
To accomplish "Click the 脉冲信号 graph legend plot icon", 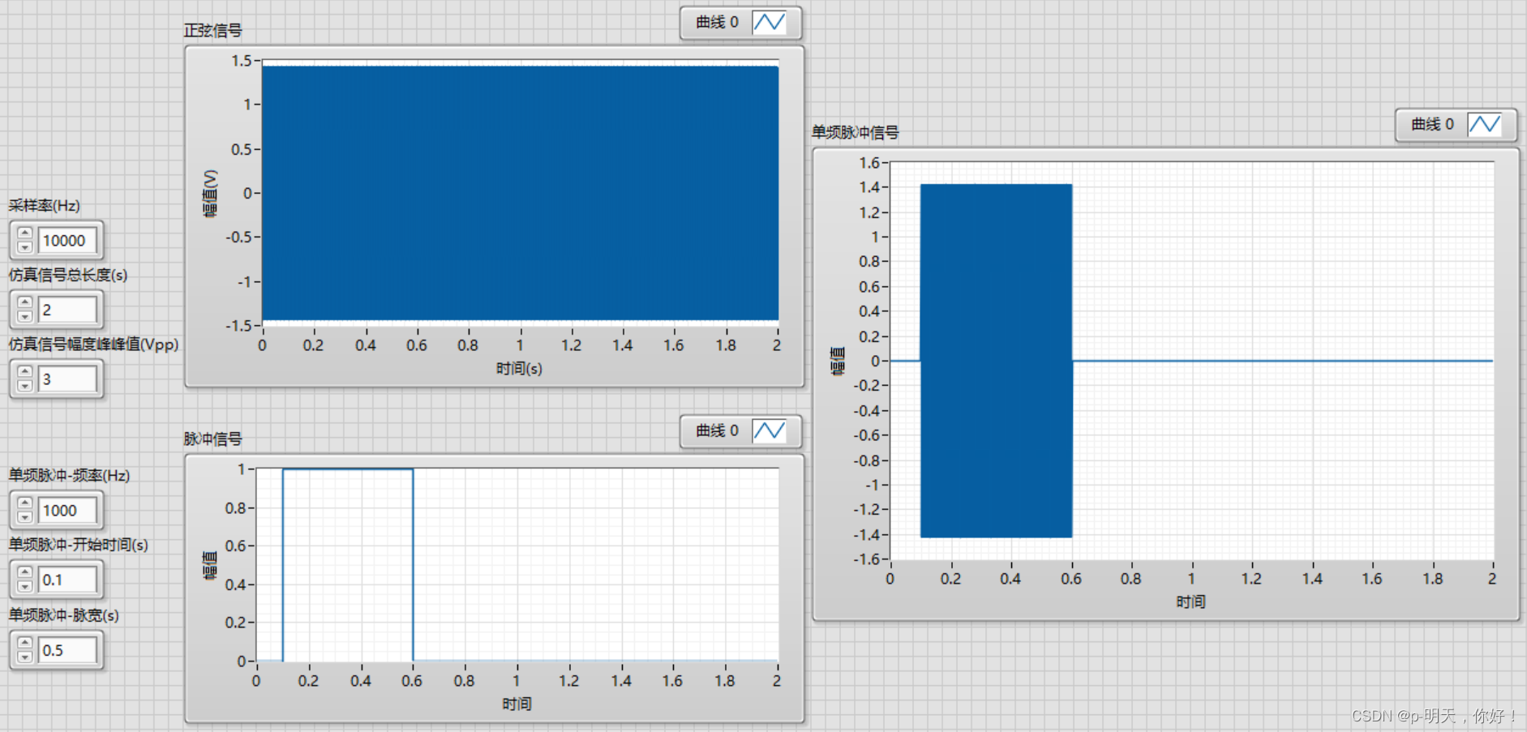I will click(x=769, y=430).
